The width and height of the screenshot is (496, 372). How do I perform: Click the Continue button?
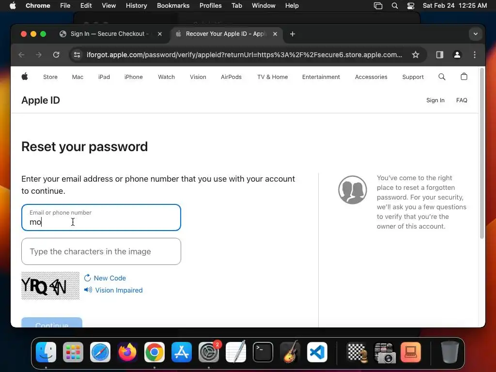coord(52,322)
